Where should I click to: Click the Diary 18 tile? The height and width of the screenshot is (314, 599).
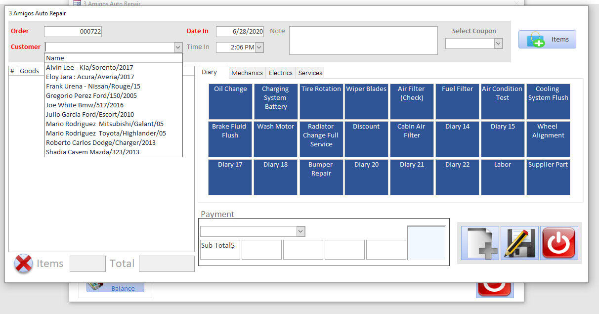tap(276, 177)
